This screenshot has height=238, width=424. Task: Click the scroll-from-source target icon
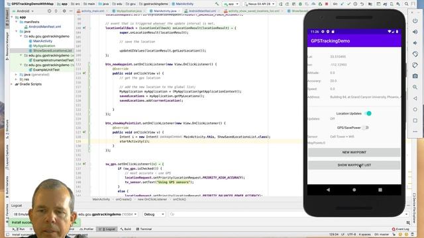(x=49, y=11)
